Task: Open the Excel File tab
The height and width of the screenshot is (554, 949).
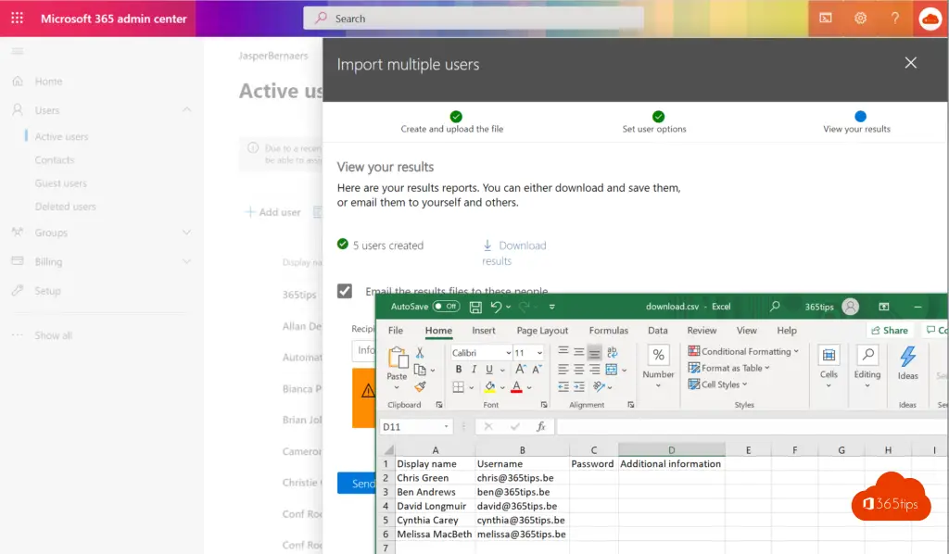Action: 395,330
